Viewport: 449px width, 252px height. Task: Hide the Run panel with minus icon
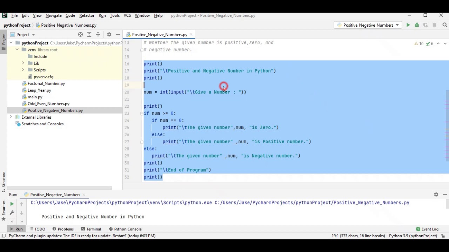pyautogui.click(x=445, y=195)
